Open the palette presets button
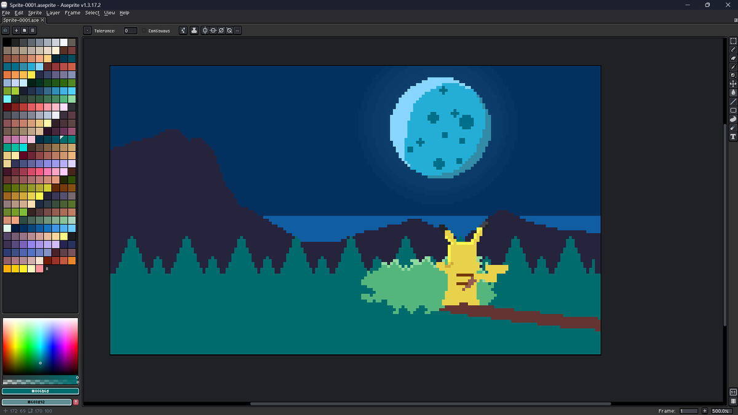 (24, 30)
